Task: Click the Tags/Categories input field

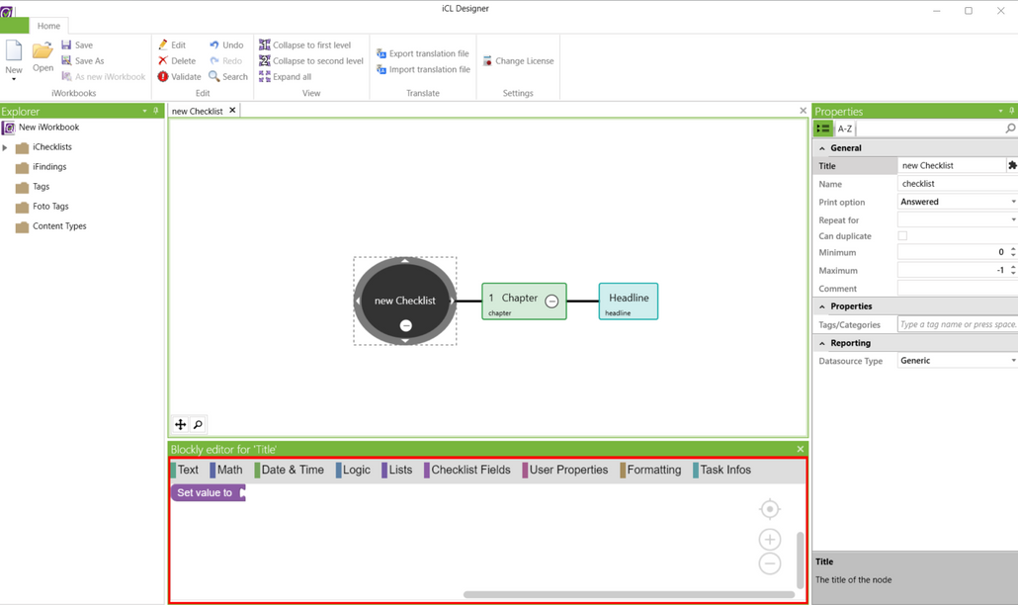Action: tap(956, 324)
